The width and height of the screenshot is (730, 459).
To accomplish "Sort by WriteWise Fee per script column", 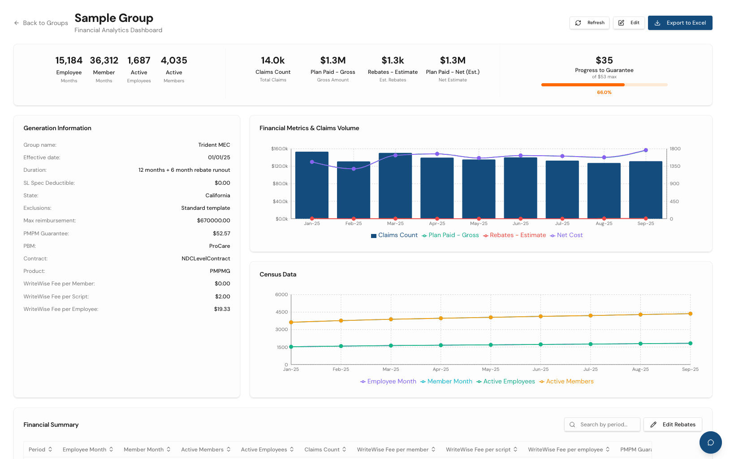I will point(482,450).
